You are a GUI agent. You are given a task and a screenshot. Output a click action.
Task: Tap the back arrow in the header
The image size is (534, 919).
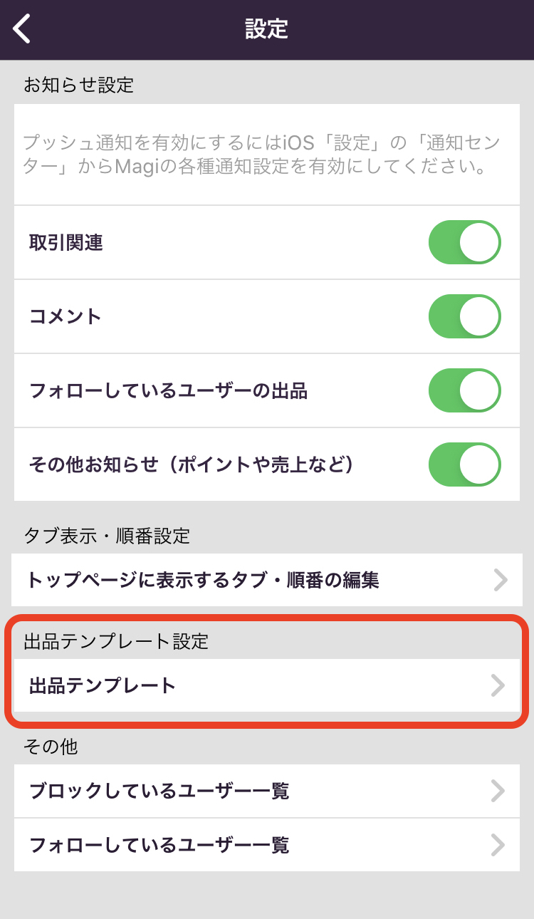click(23, 29)
